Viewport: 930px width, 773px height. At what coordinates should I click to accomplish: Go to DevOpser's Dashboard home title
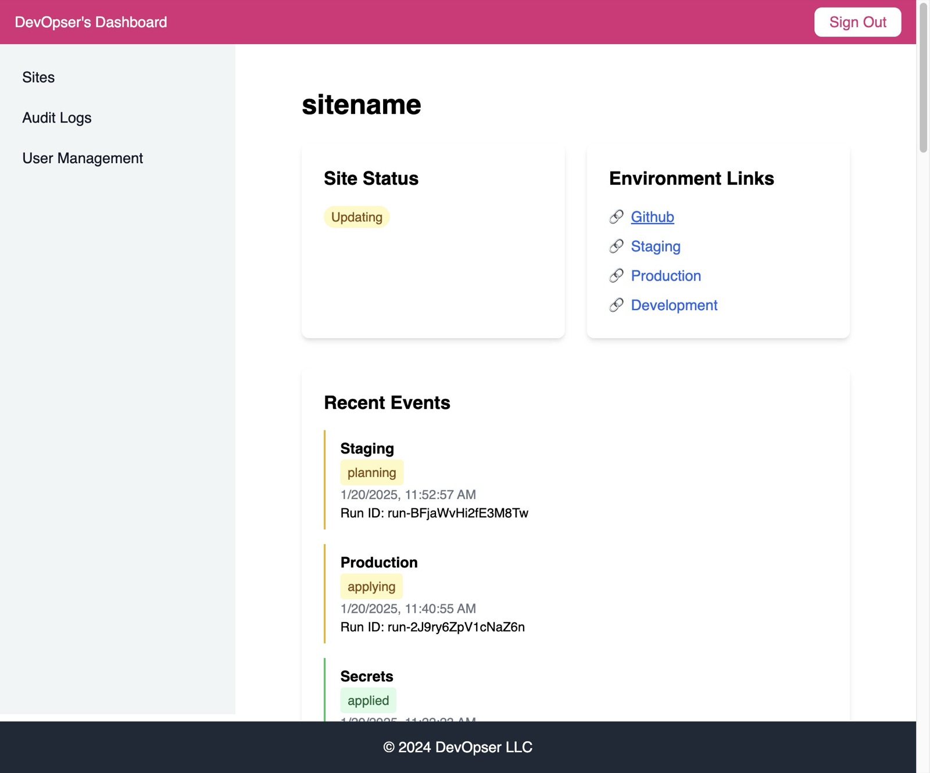click(x=91, y=22)
